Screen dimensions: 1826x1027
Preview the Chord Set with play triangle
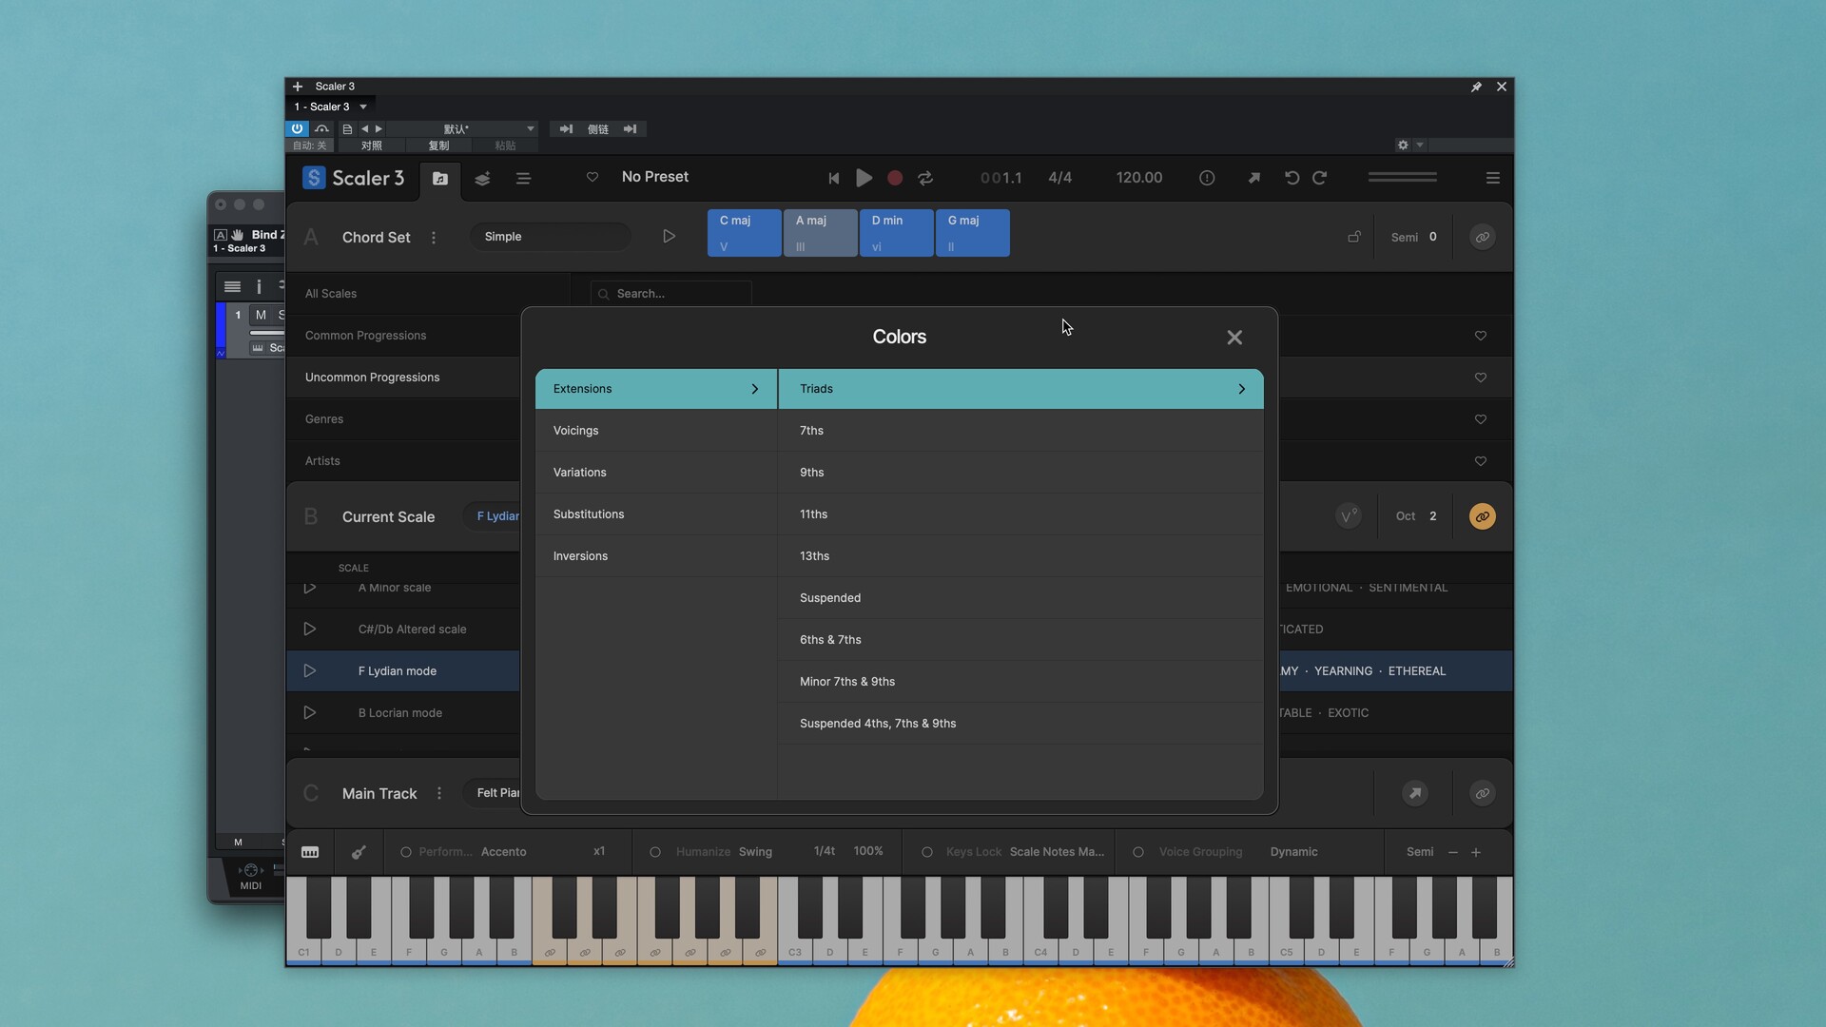pos(670,236)
